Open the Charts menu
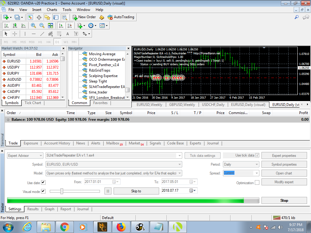Screen dimensions: 311x233 (x=52, y=10)
